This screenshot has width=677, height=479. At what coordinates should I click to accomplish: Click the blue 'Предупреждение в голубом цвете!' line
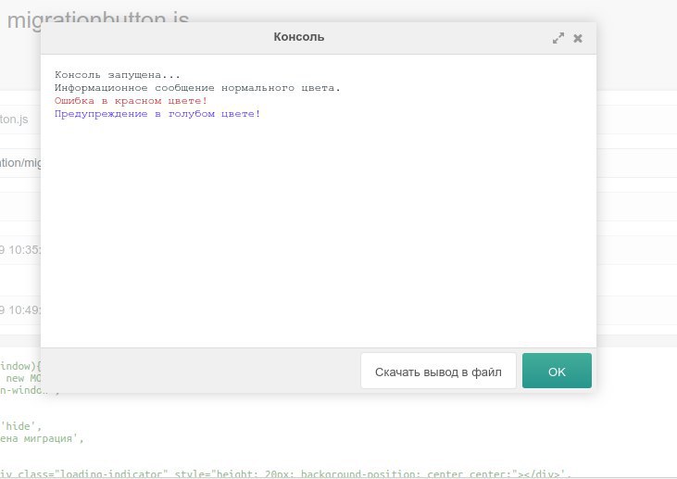tap(157, 114)
